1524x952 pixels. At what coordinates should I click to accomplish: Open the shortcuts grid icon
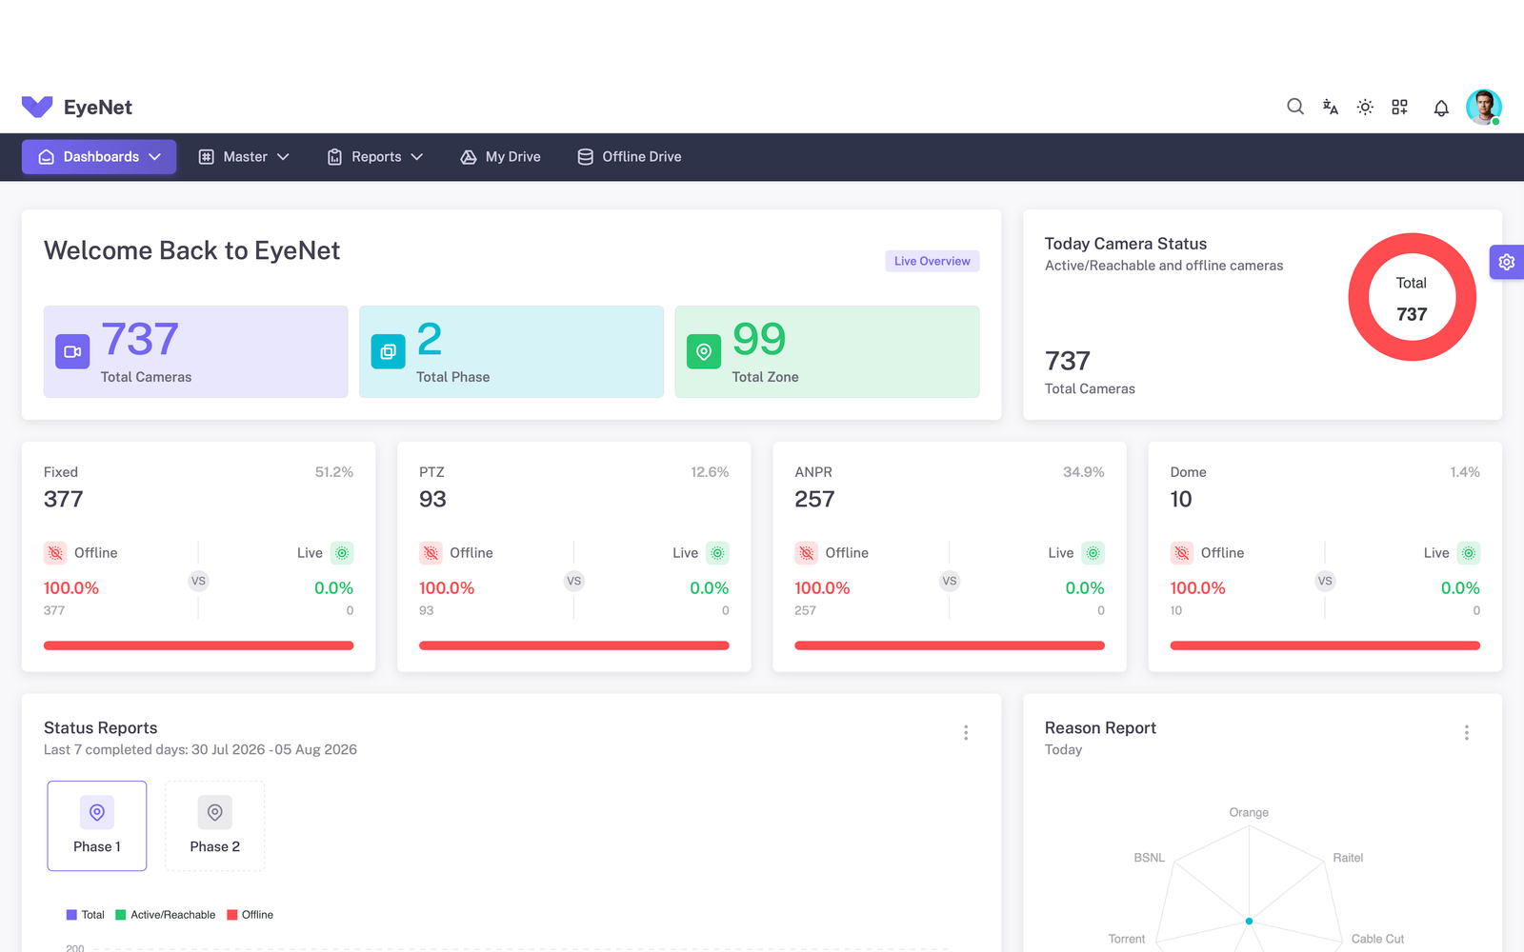click(x=1399, y=107)
